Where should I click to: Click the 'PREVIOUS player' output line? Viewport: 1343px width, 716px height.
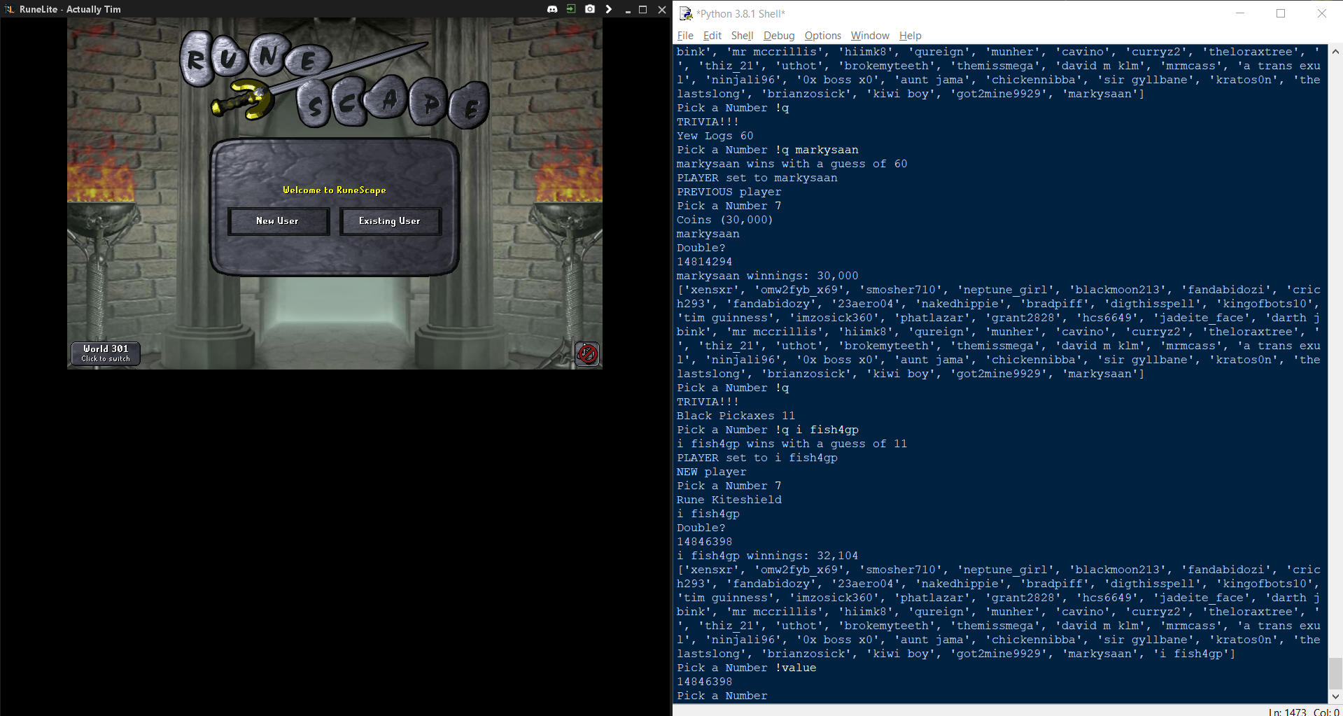(x=729, y=192)
